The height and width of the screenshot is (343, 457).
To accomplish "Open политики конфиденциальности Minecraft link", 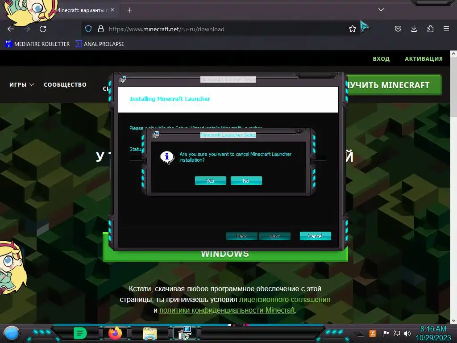I will pyautogui.click(x=227, y=310).
